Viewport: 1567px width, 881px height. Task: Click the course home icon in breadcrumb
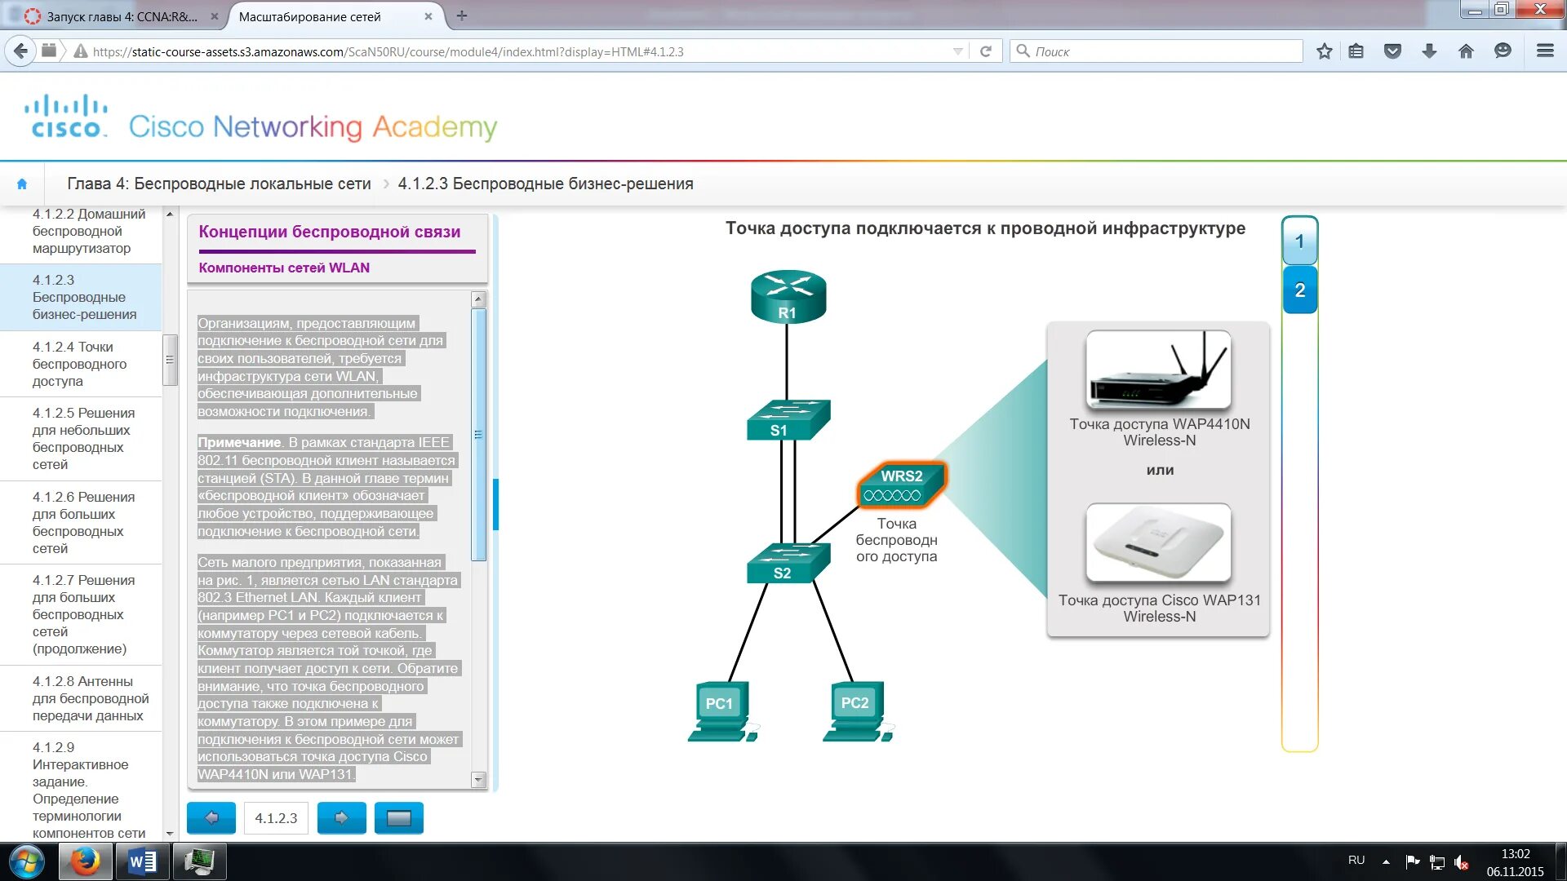tap(22, 184)
